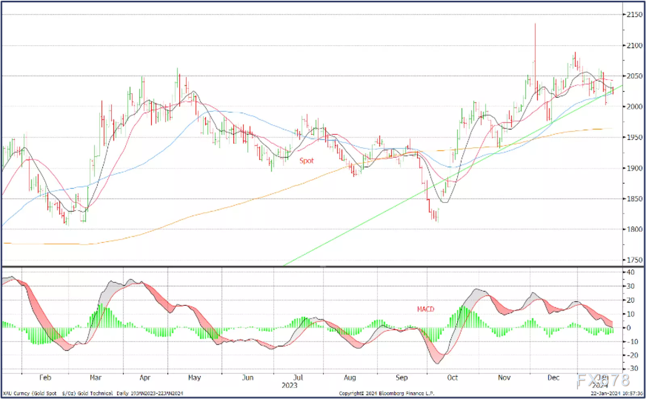Click the 40 label on the MACD axis

point(627,272)
